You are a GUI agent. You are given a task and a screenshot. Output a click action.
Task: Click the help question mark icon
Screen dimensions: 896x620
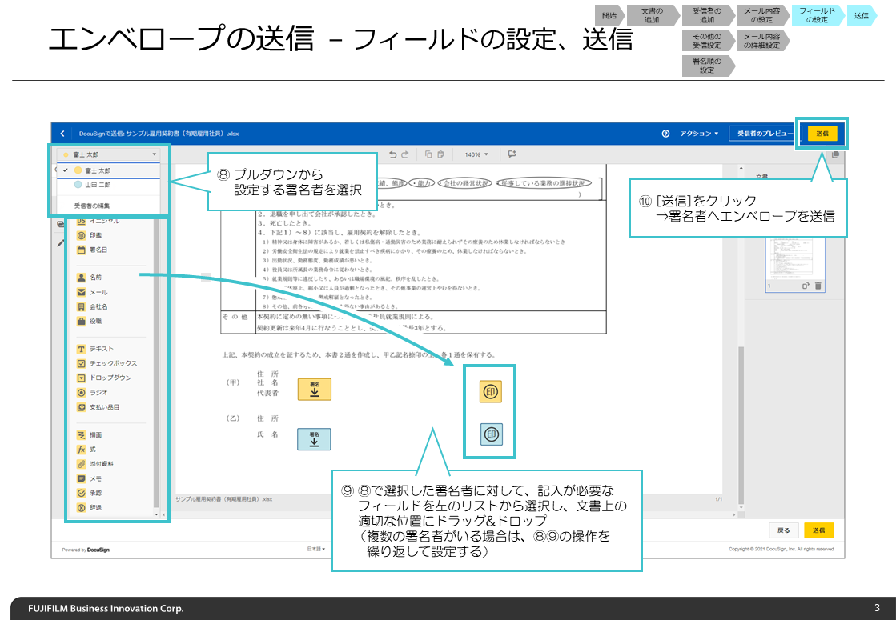tap(665, 134)
